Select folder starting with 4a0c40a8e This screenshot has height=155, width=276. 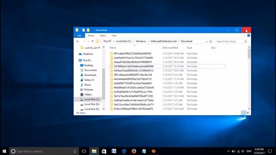pyautogui.click(x=132, y=79)
